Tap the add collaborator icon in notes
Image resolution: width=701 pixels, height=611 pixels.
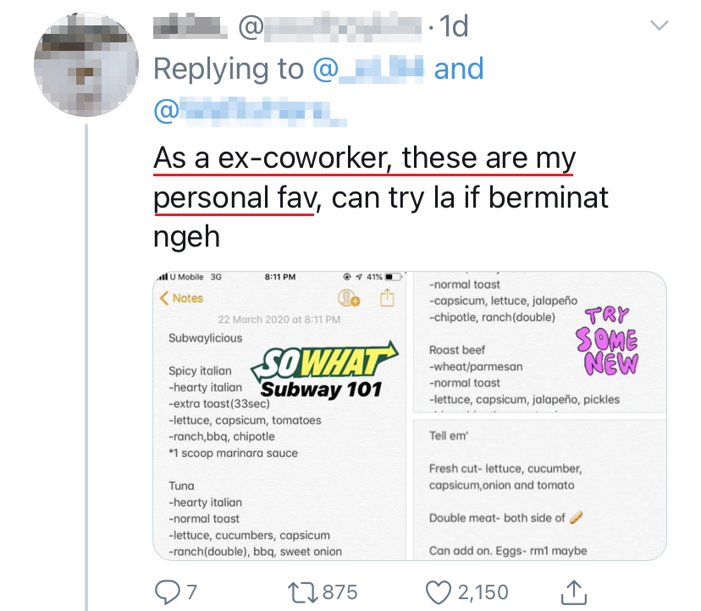click(x=348, y=298)
